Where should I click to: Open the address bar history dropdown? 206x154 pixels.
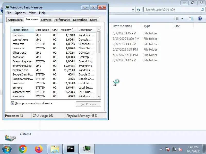133,10
